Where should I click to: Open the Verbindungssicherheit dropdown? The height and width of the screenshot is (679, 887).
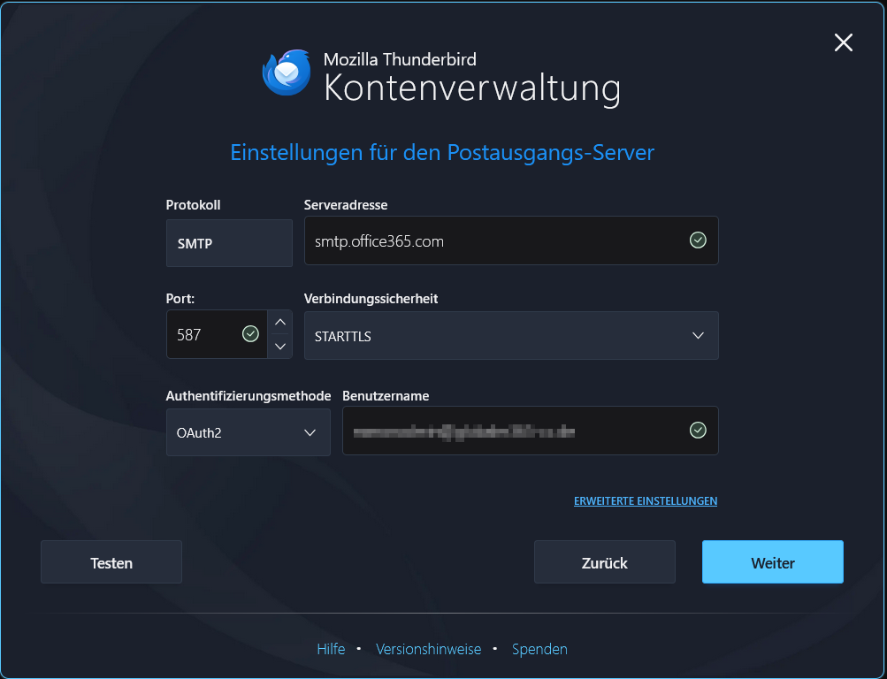pyautogui.click(x=511, y=336)
